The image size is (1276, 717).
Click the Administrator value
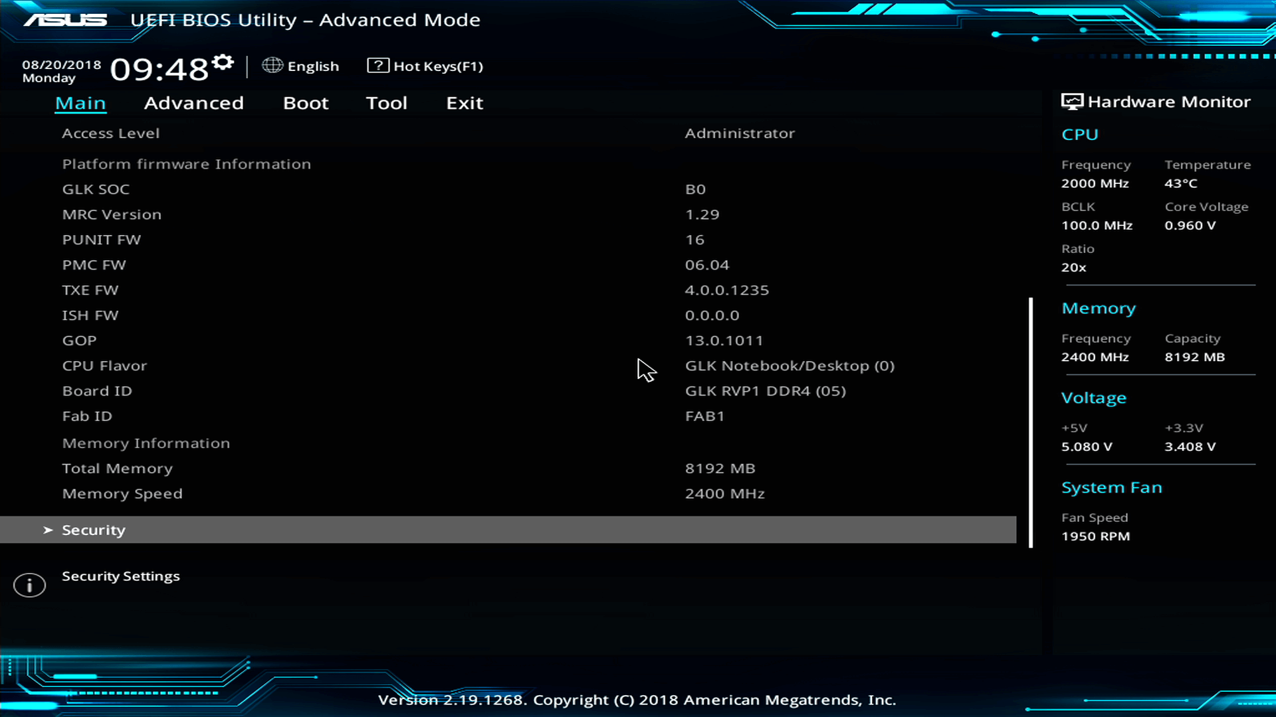click(x=740, y=133)
